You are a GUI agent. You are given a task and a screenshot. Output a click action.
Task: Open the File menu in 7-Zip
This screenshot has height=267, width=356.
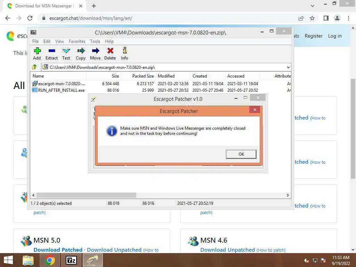click(x=35, y=41)
